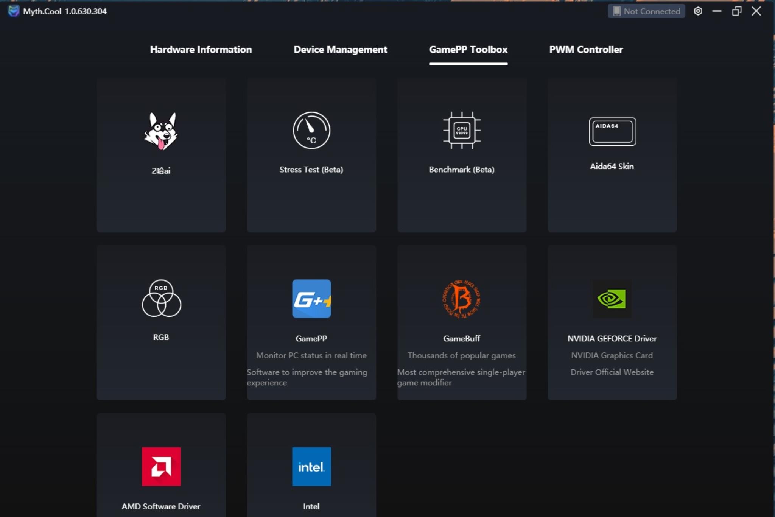This screenshot has height=517, width=775.
Task: Click the AMD Software Driver label
Action: [161, 506]
